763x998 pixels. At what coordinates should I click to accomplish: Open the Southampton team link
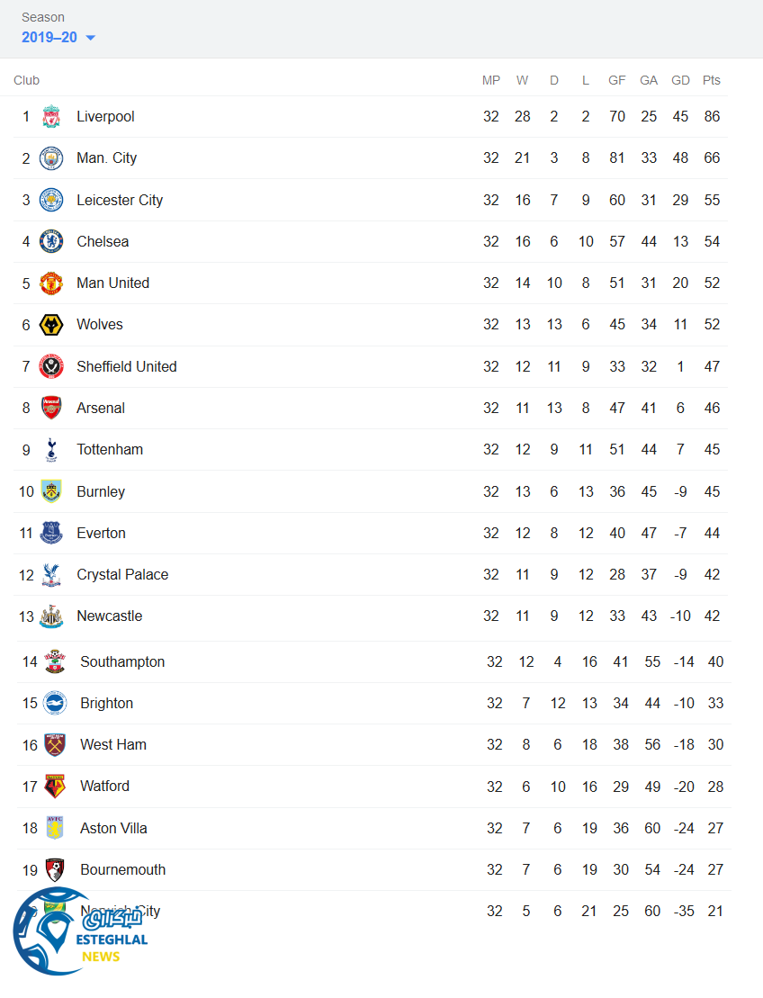pos(122,662)
